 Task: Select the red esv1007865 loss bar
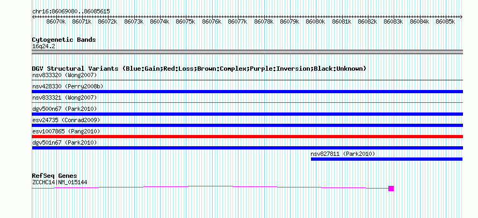pyautogui.click(x=247, y=137)
